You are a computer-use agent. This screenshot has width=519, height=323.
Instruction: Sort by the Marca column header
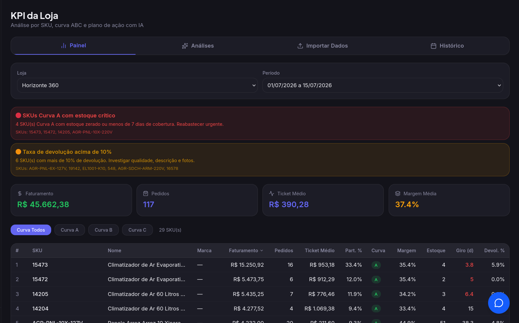204,251
